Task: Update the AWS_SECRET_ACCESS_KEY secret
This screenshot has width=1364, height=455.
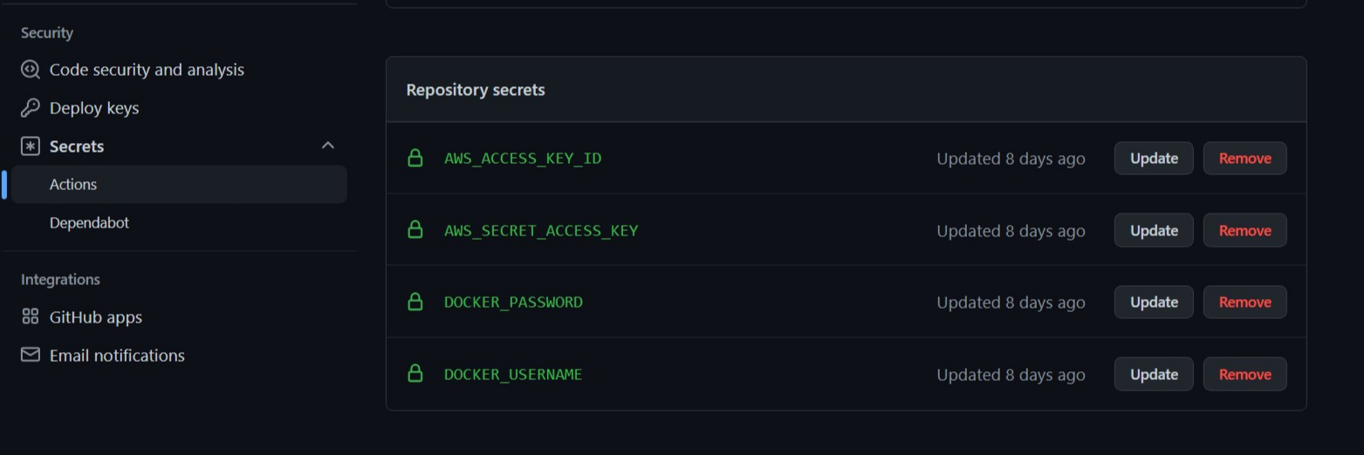Action: [x=1154, y=230]
